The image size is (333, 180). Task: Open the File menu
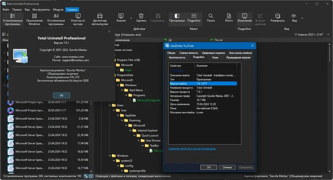click(x=6, y=10)
